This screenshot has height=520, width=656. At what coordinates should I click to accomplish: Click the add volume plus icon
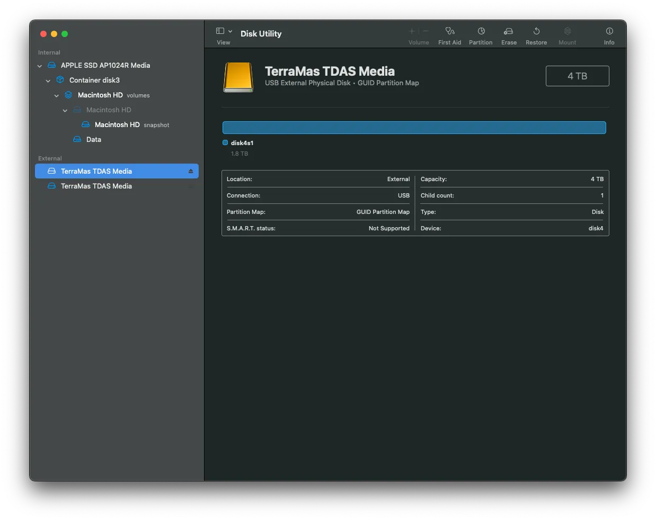(412, 31)
